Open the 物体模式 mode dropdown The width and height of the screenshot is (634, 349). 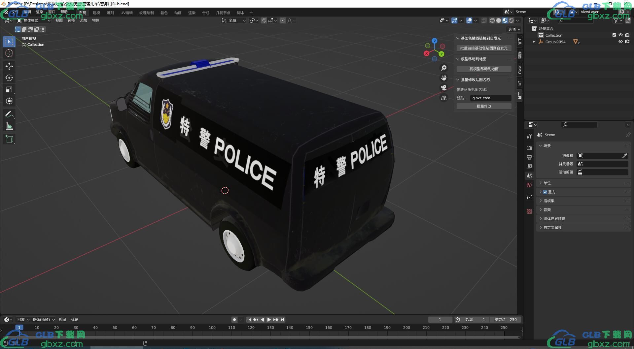pyautogui.click(x=34, y=20)
